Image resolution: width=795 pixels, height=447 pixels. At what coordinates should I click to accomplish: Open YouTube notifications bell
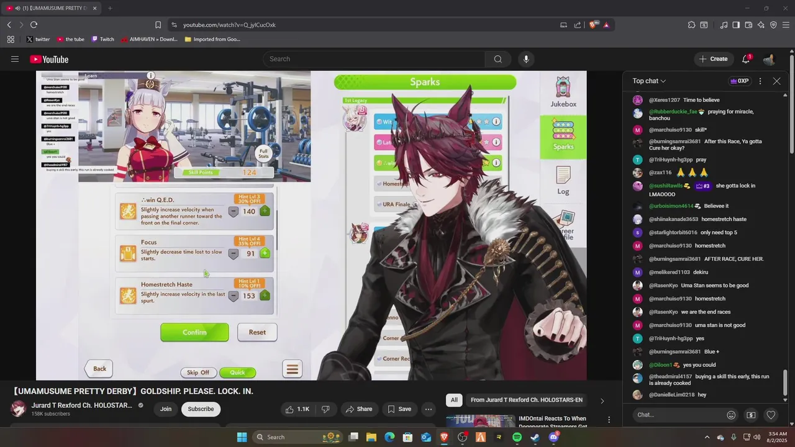point(746,59)
